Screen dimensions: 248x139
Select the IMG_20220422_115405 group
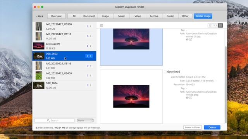(x=64, y=76)
